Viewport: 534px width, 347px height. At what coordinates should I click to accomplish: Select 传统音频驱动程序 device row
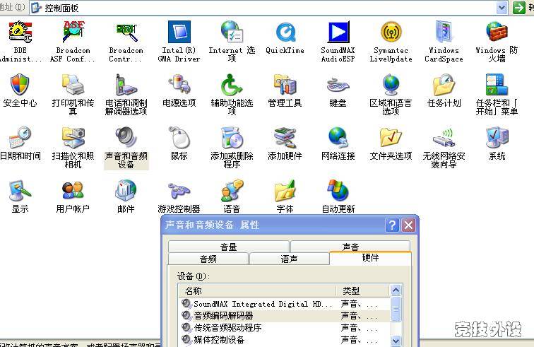[285, 328]
